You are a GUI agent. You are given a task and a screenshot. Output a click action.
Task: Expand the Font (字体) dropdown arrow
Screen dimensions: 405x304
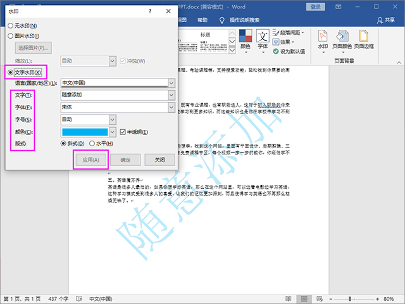tap(171, 107)
